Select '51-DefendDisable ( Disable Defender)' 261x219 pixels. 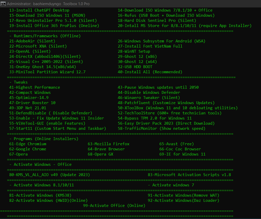pos(51,113)
